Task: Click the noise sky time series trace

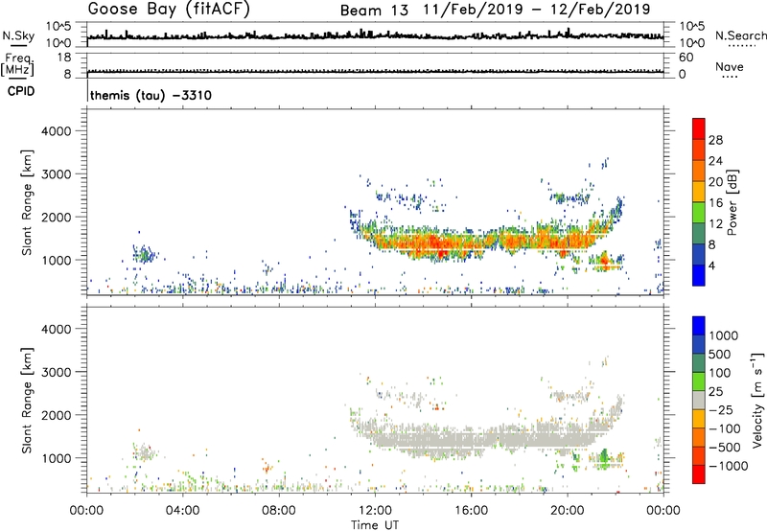Action: point(375,35)
